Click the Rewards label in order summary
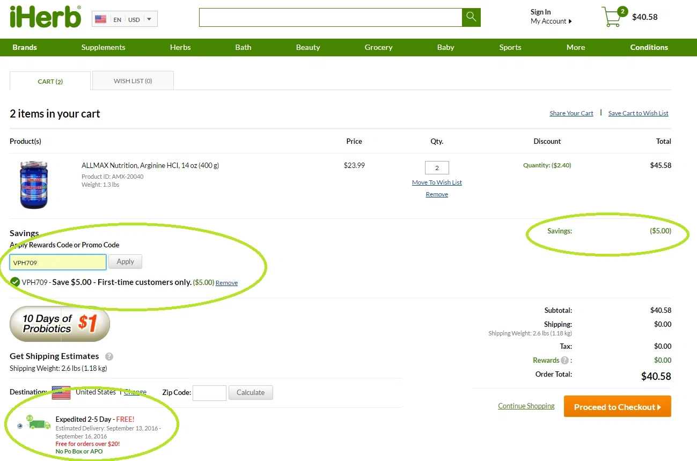This screenshot has width=697, height=461. pyautogui.click(x=546, y=361)
